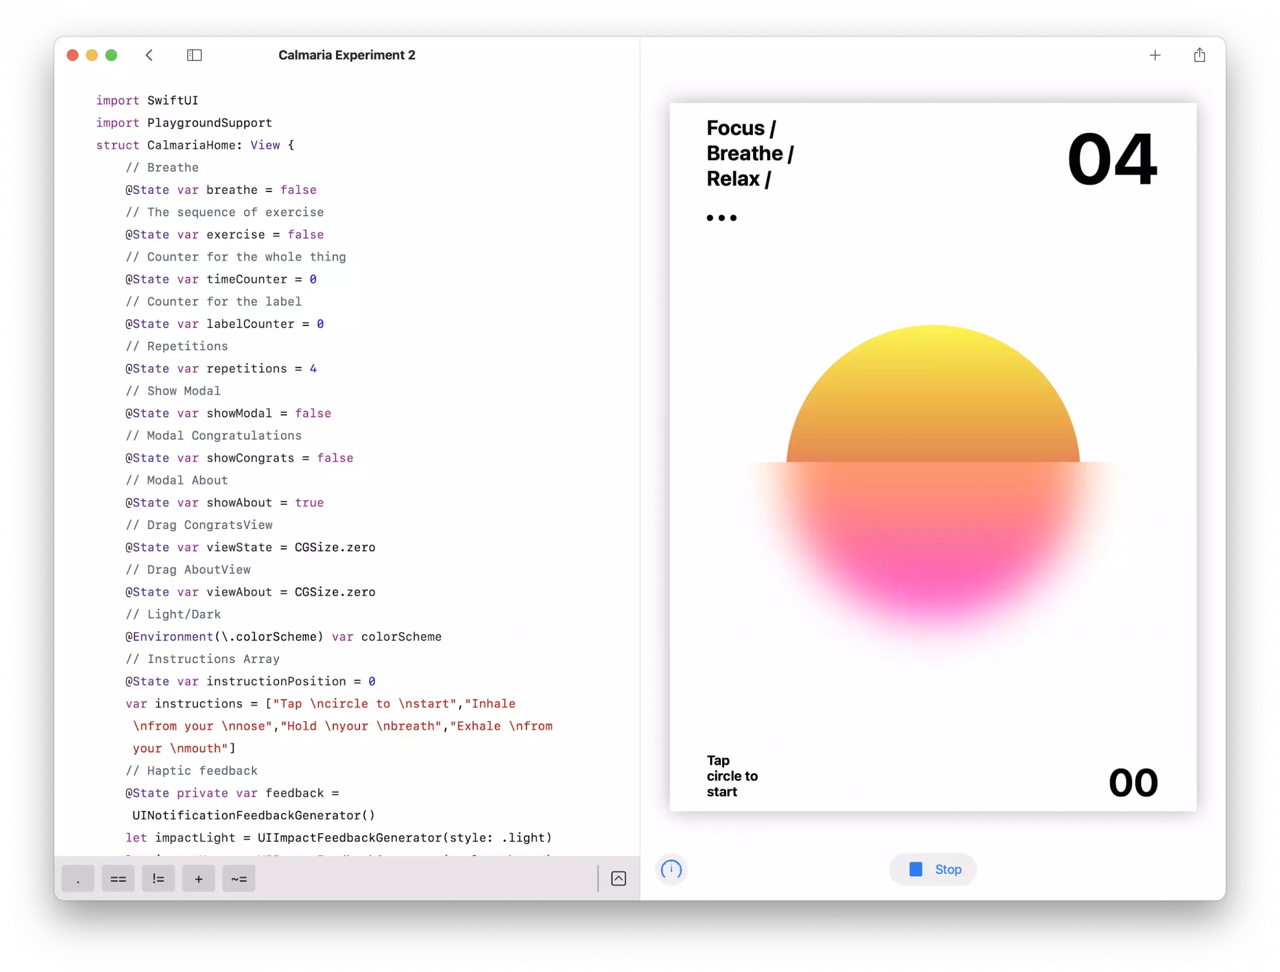
Task: Toggle the sidebar panel icon
Action: point(194,55)
